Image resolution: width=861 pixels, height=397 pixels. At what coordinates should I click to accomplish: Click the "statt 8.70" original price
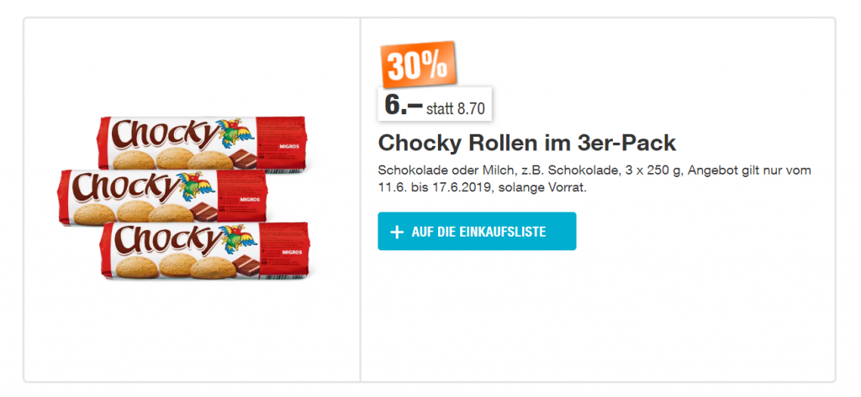tap(457, 107)
